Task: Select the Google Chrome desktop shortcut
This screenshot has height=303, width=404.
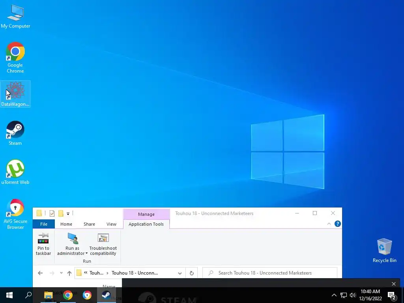Action: [15, 58]
